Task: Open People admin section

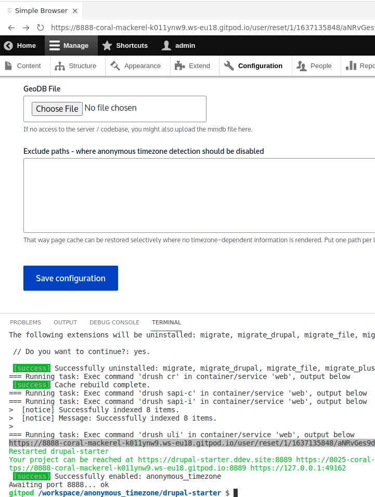Action: (314, 66)
